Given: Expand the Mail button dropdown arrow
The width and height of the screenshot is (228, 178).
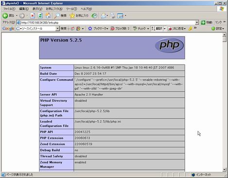Looking at the screenshot, I should pos(107,16).
